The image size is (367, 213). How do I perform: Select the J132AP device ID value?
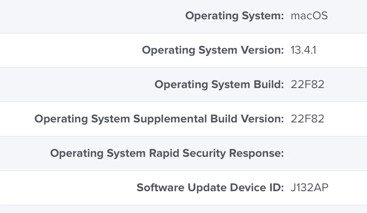309,187
